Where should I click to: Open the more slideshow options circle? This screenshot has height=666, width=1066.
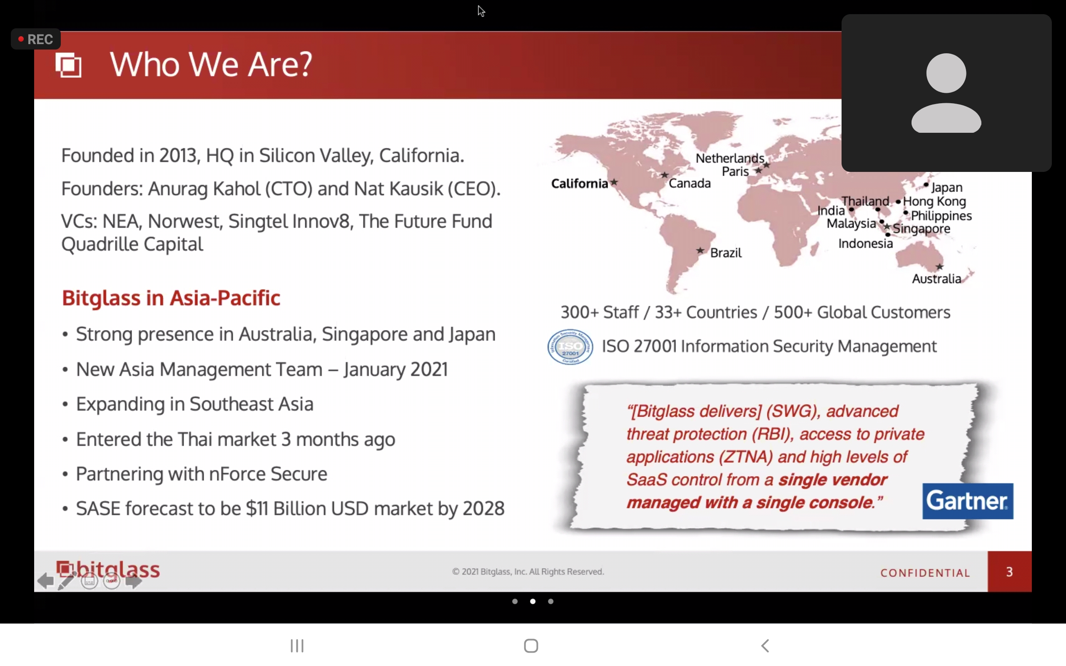[112, 582]
